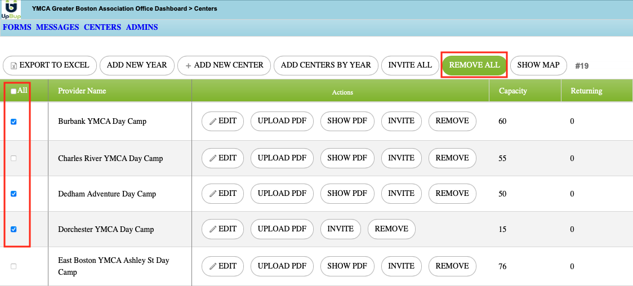Select the Burbank YMCA Day Camp name

point(102,122)
